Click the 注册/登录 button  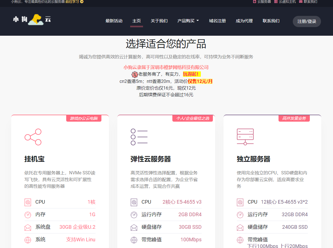tap(307, 21)
